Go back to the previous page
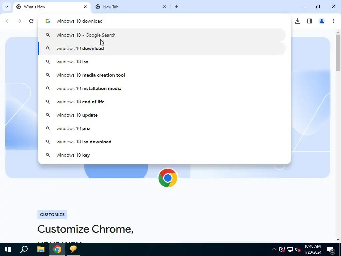The height and width of the screenshot is (256, 341). (7, 21)
